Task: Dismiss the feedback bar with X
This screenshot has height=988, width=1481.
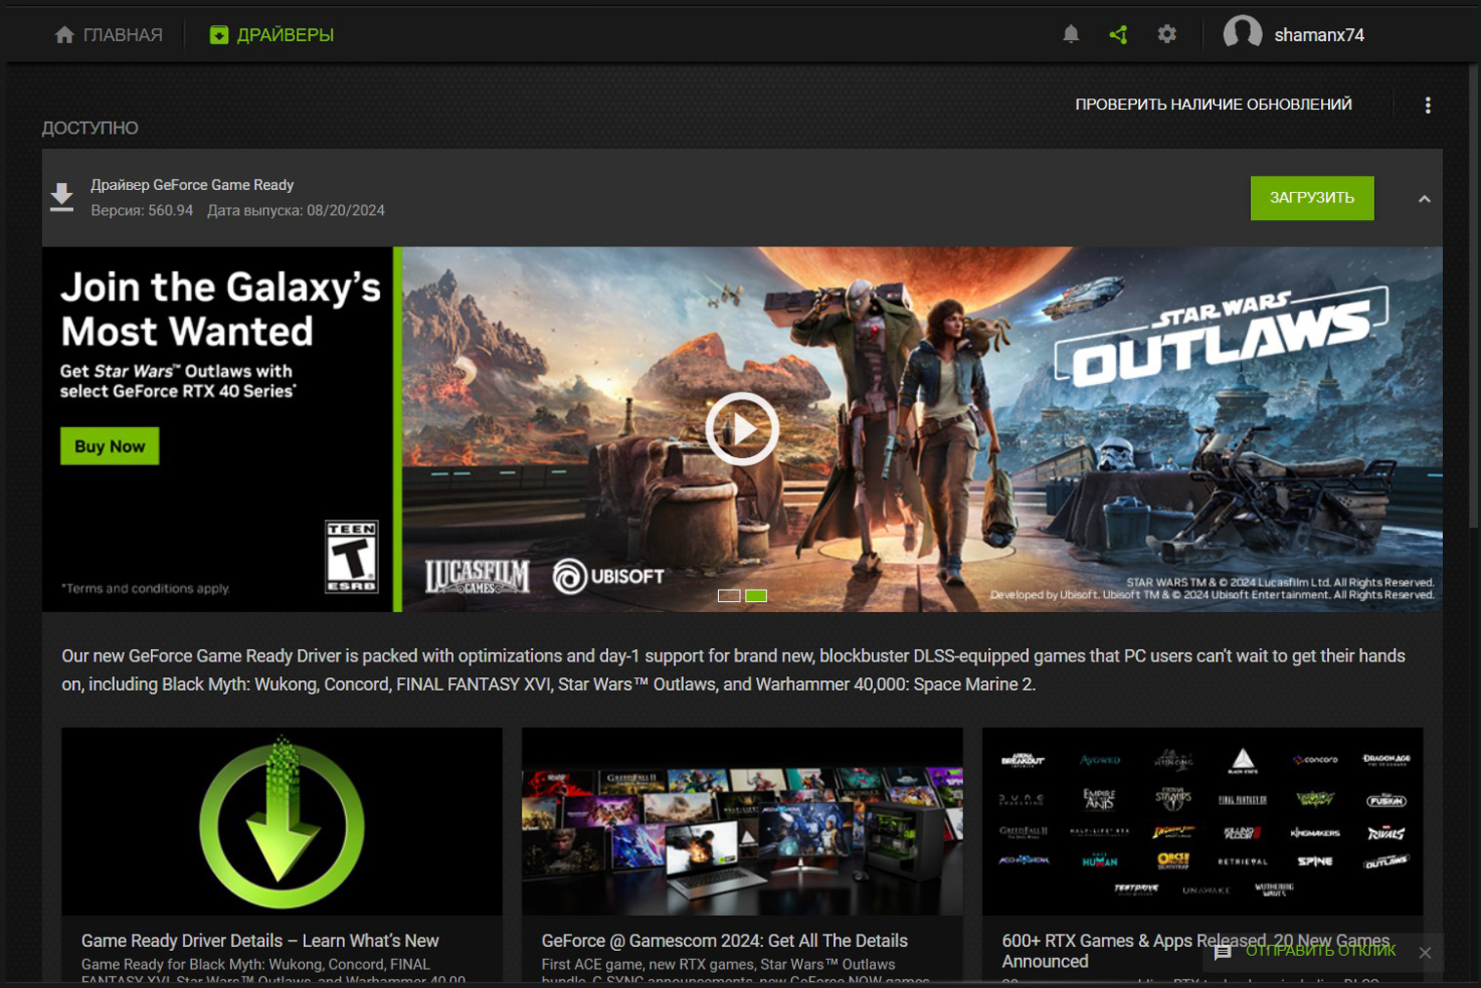Action: (x=1425, y=953)
